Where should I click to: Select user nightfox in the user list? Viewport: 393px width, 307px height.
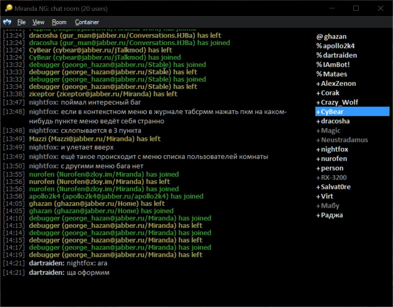coord(332,149)
